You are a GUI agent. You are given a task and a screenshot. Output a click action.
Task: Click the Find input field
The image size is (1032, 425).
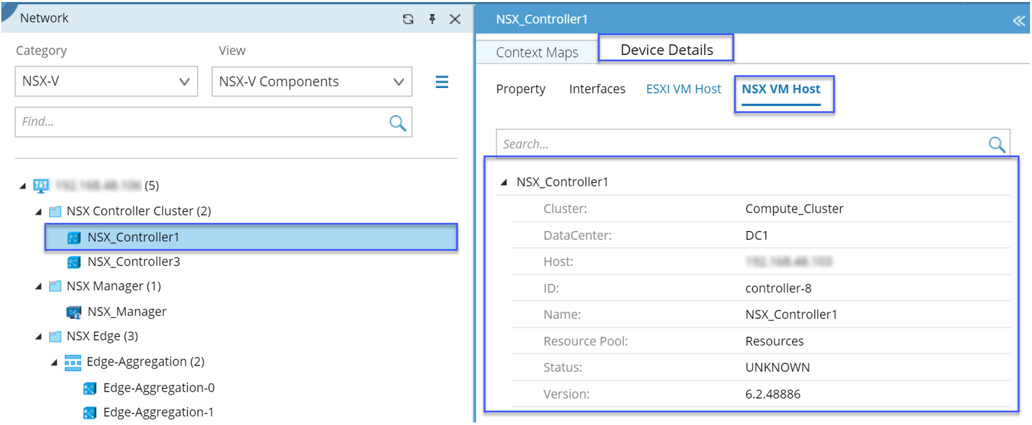pos(199,122)
